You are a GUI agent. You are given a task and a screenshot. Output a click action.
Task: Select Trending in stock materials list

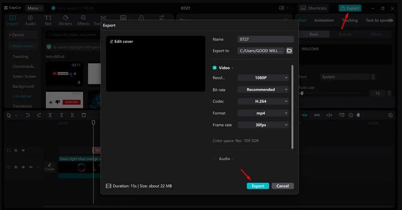click(21, 56)
